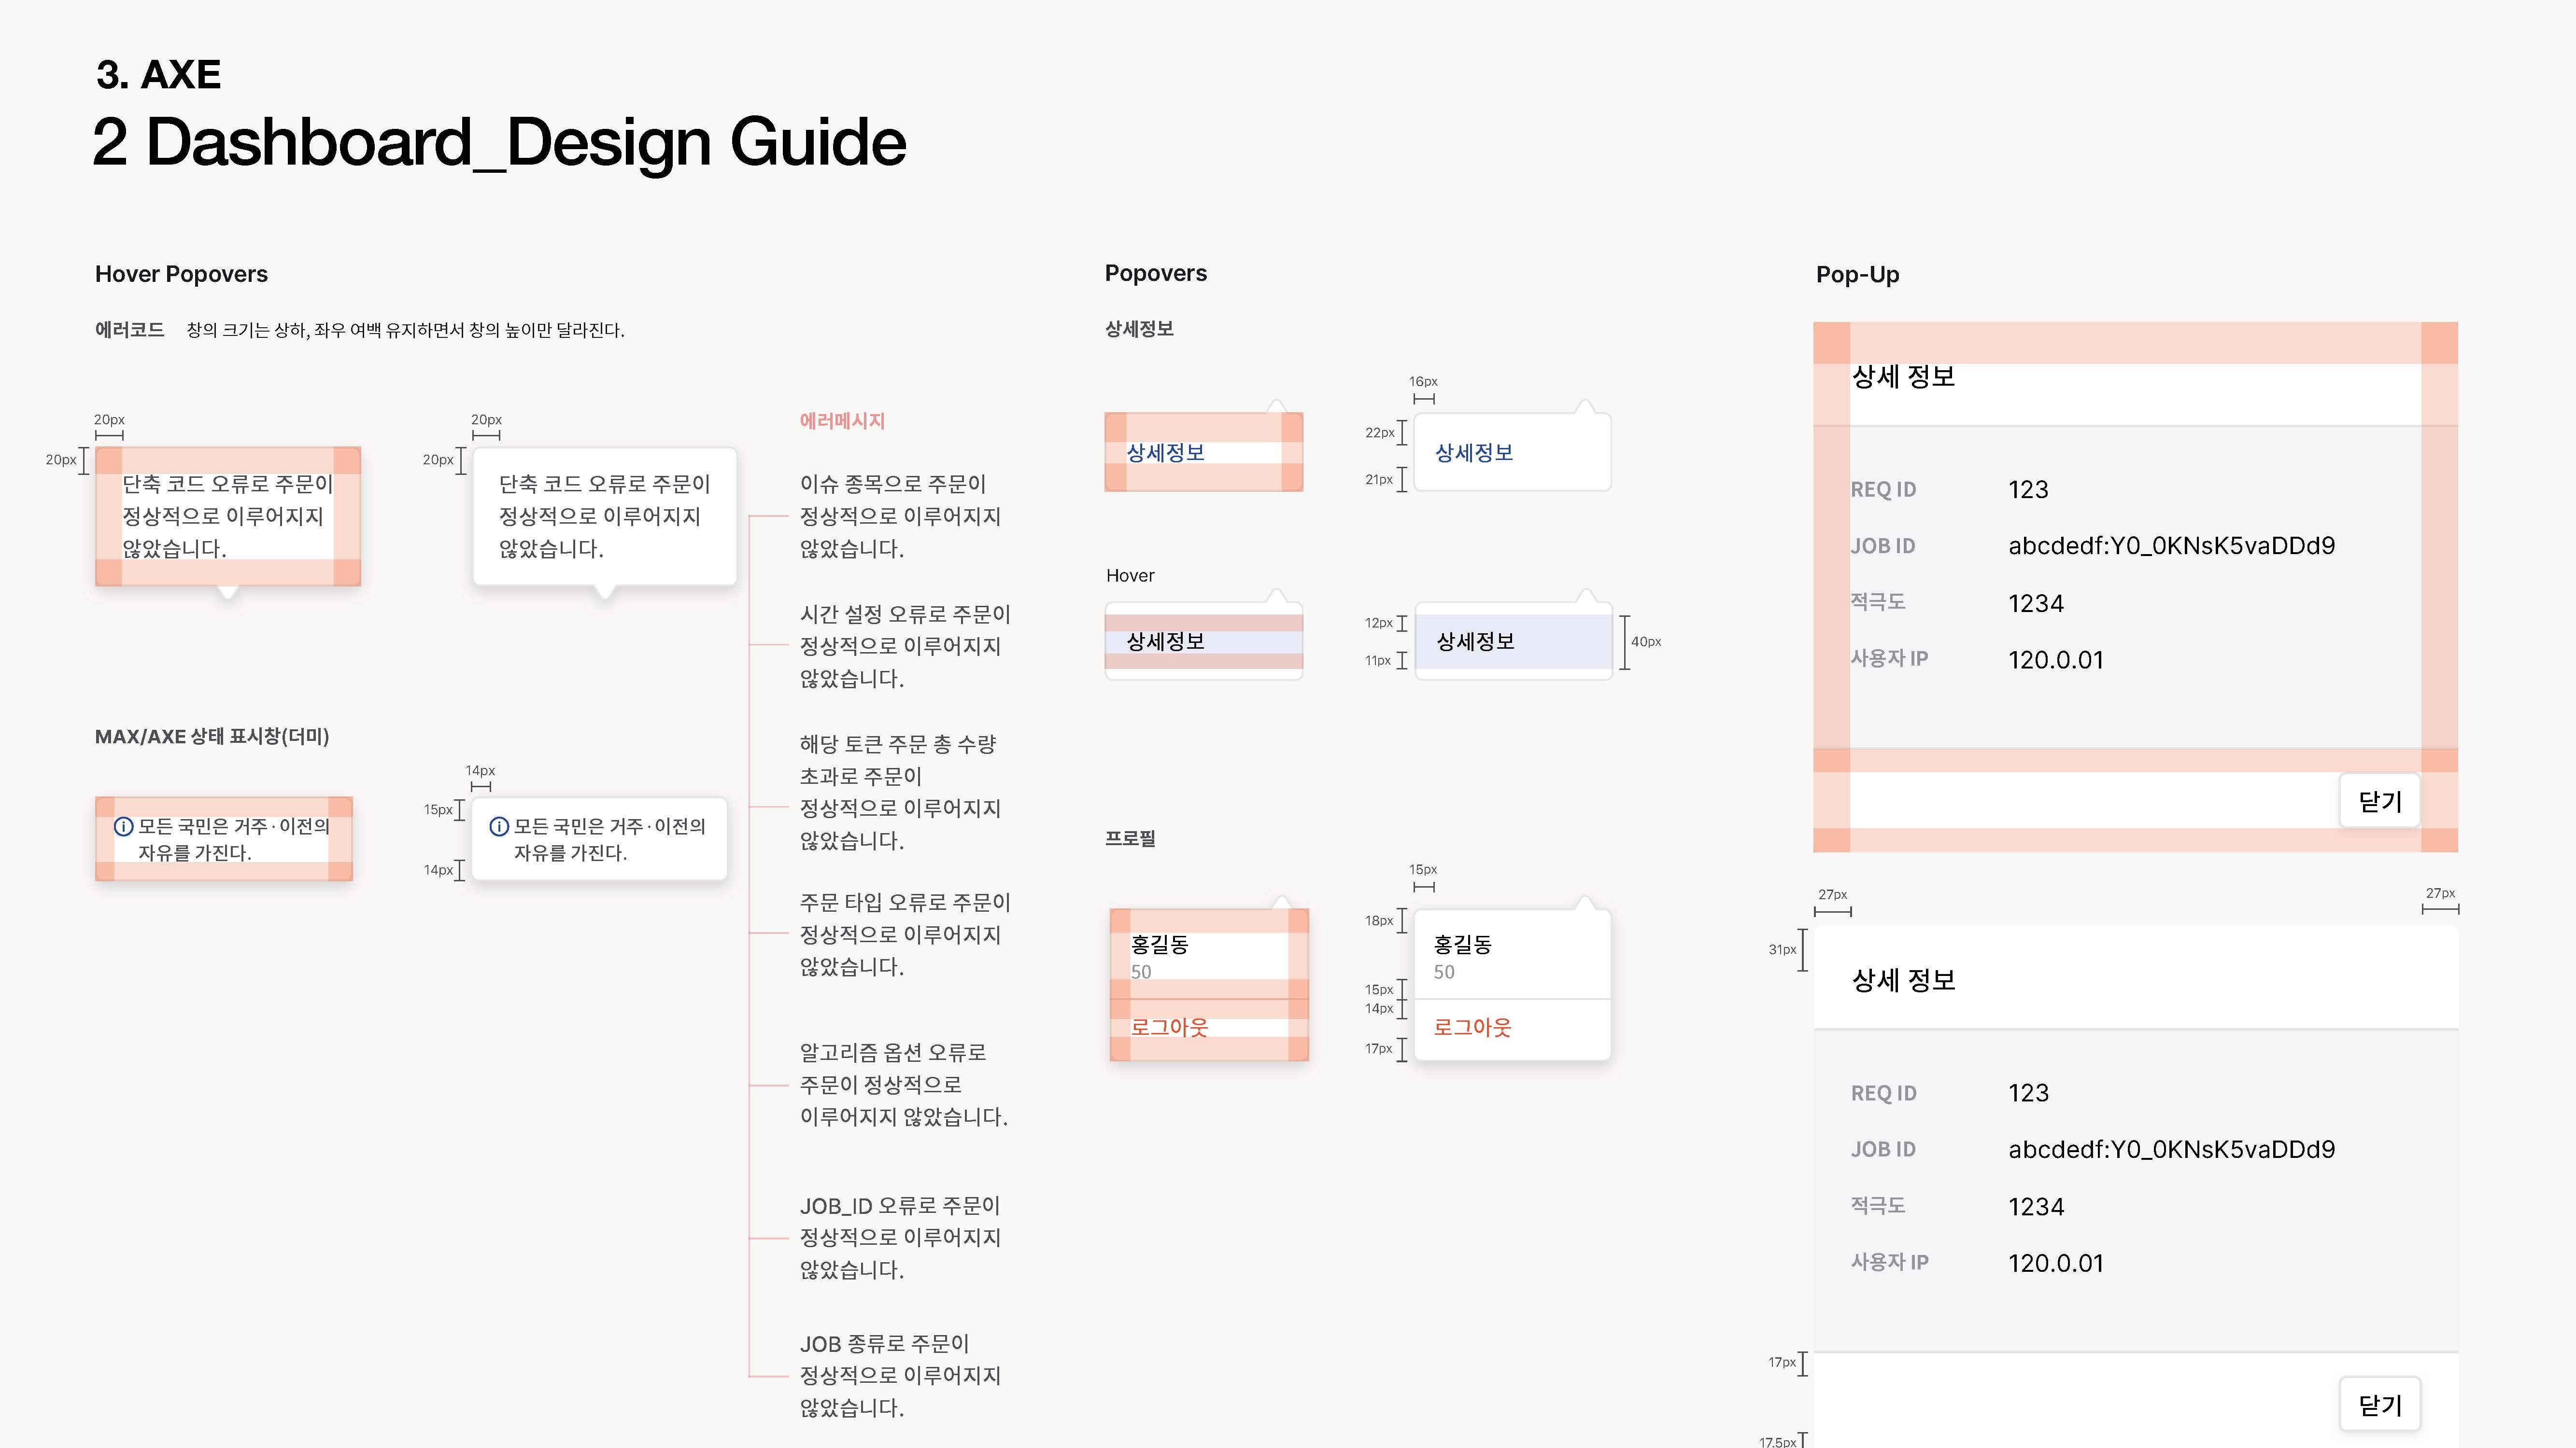Click the red 에러메시지 heading

click(x=842, y=421)
